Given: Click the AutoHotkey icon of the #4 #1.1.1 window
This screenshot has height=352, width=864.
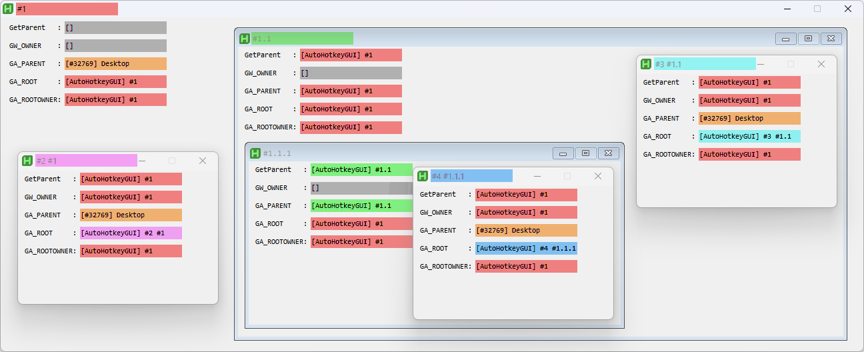Looking at the screenshot, I should point(423,176).
